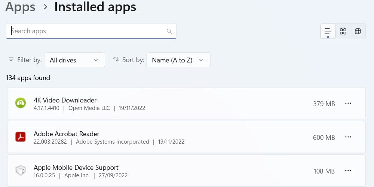Image resolution: width=374 pixels, height=187 pixels.
Task: Click the Installed apps breadcrumb title
Action: (x=95, y=7)
